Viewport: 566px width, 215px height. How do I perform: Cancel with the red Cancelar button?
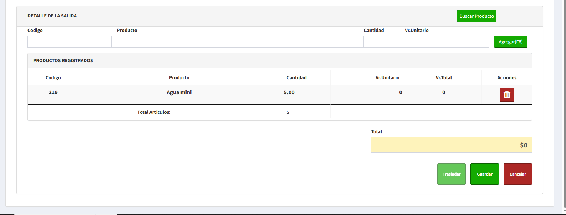517,174
